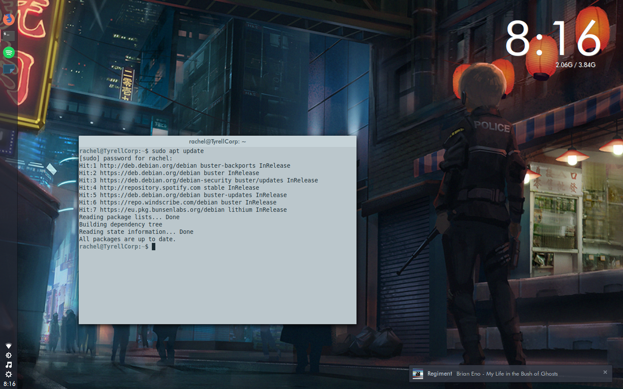
Task: Click All packages are up to date text
Action: [x=127, y=239]
